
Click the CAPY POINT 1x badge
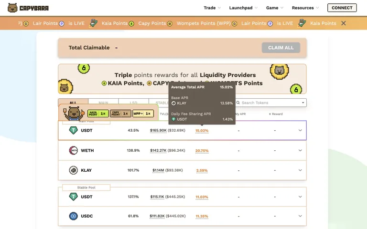(x=120, y=114)
